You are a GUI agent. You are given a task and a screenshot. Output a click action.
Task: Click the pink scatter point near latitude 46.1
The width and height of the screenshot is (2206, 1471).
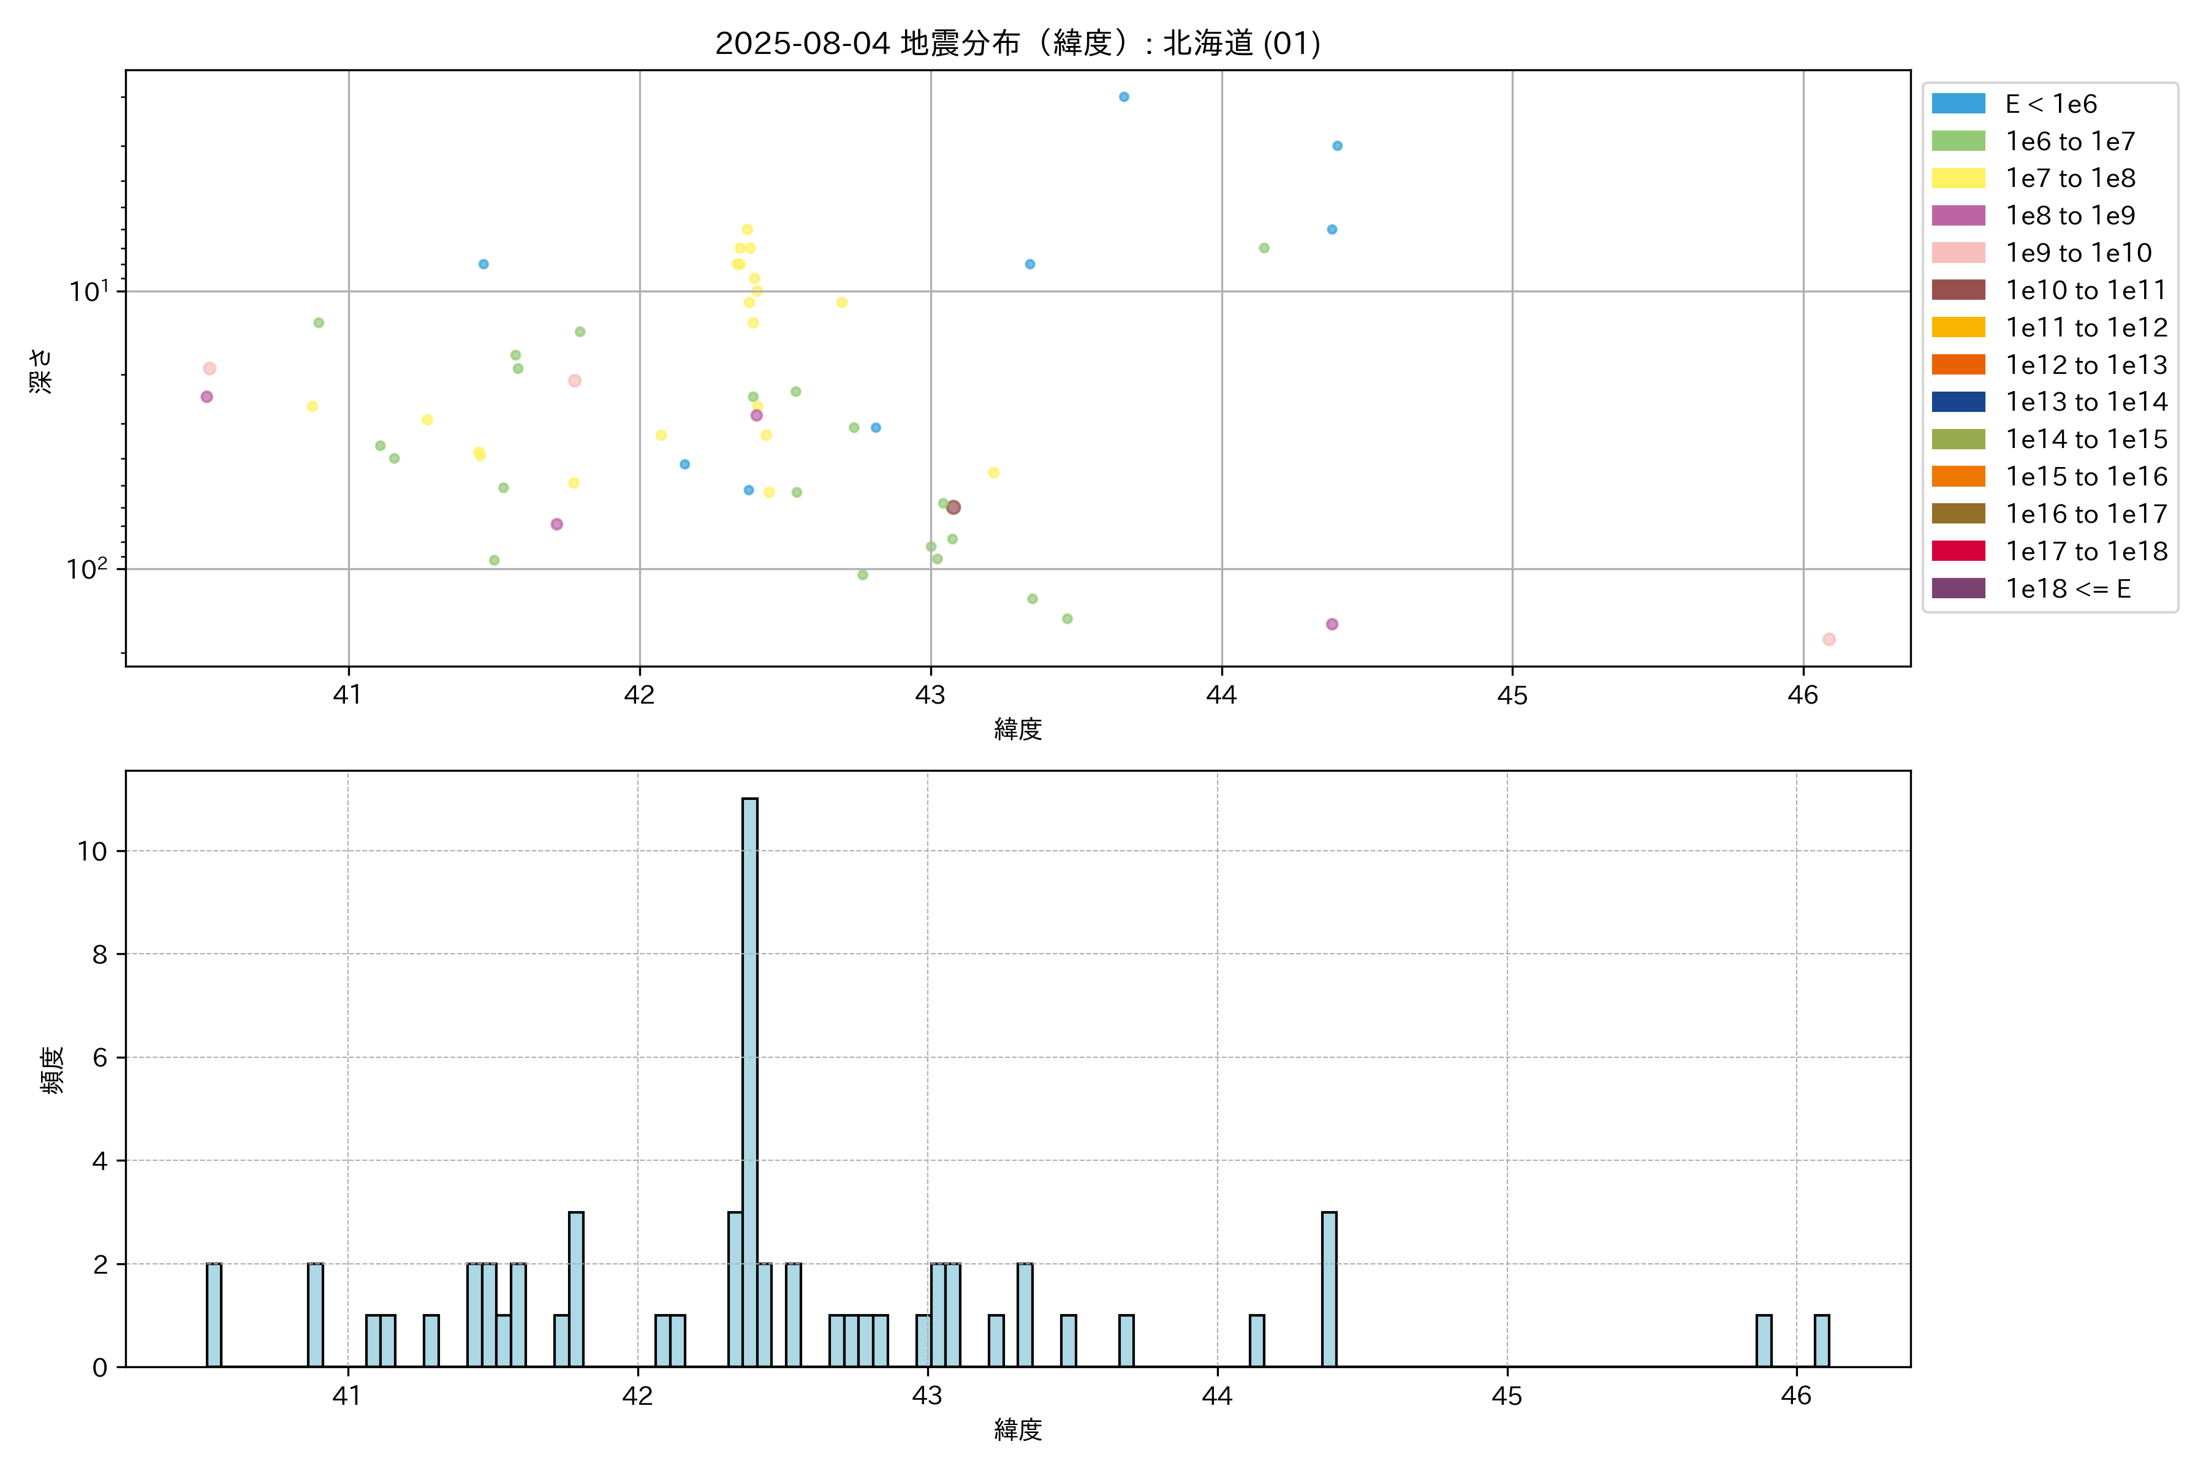[x=1829, y=640]
